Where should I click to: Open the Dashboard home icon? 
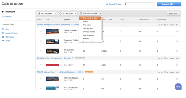(x=3, y=12)
